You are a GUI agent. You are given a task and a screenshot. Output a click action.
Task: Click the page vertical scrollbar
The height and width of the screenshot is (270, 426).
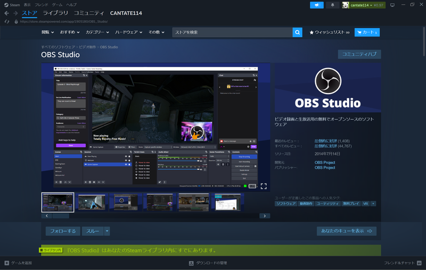[424, 41]
